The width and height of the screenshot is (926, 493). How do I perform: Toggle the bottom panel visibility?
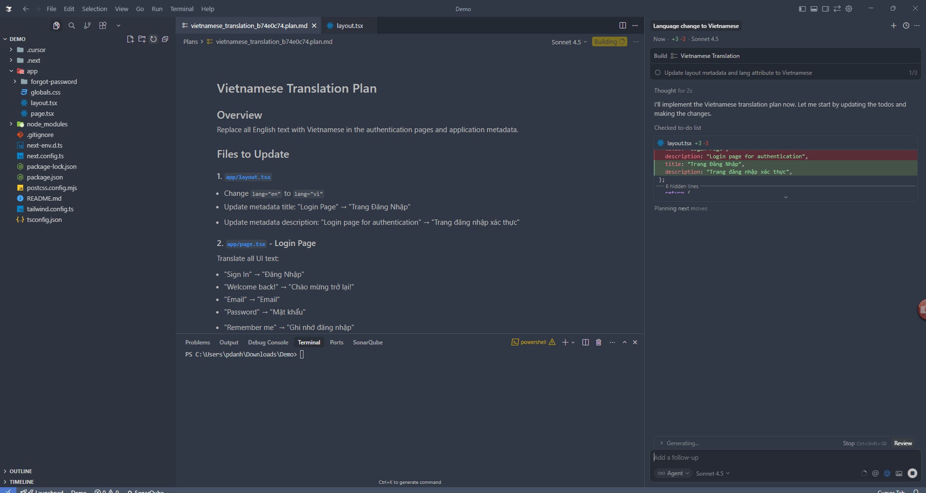pos(814,9)
